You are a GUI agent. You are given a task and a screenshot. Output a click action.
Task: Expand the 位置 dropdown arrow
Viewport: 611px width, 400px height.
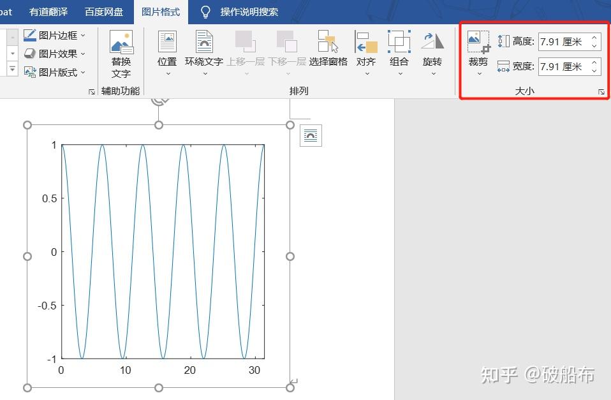(x=166, y=73)
